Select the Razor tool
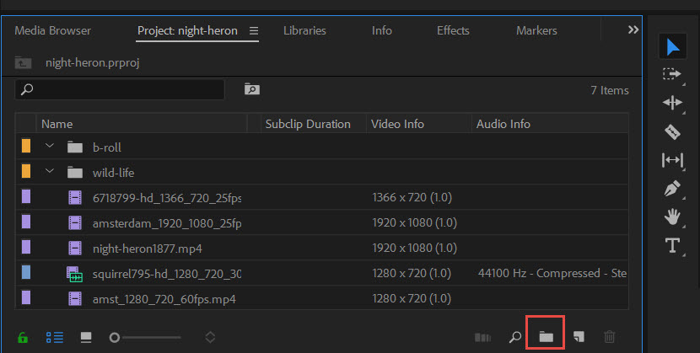700x353 pixels. coord(672,132)
